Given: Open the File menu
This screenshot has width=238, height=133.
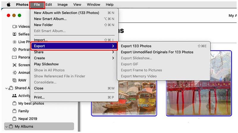Looking at the screenshot, I should click(37, 4).
